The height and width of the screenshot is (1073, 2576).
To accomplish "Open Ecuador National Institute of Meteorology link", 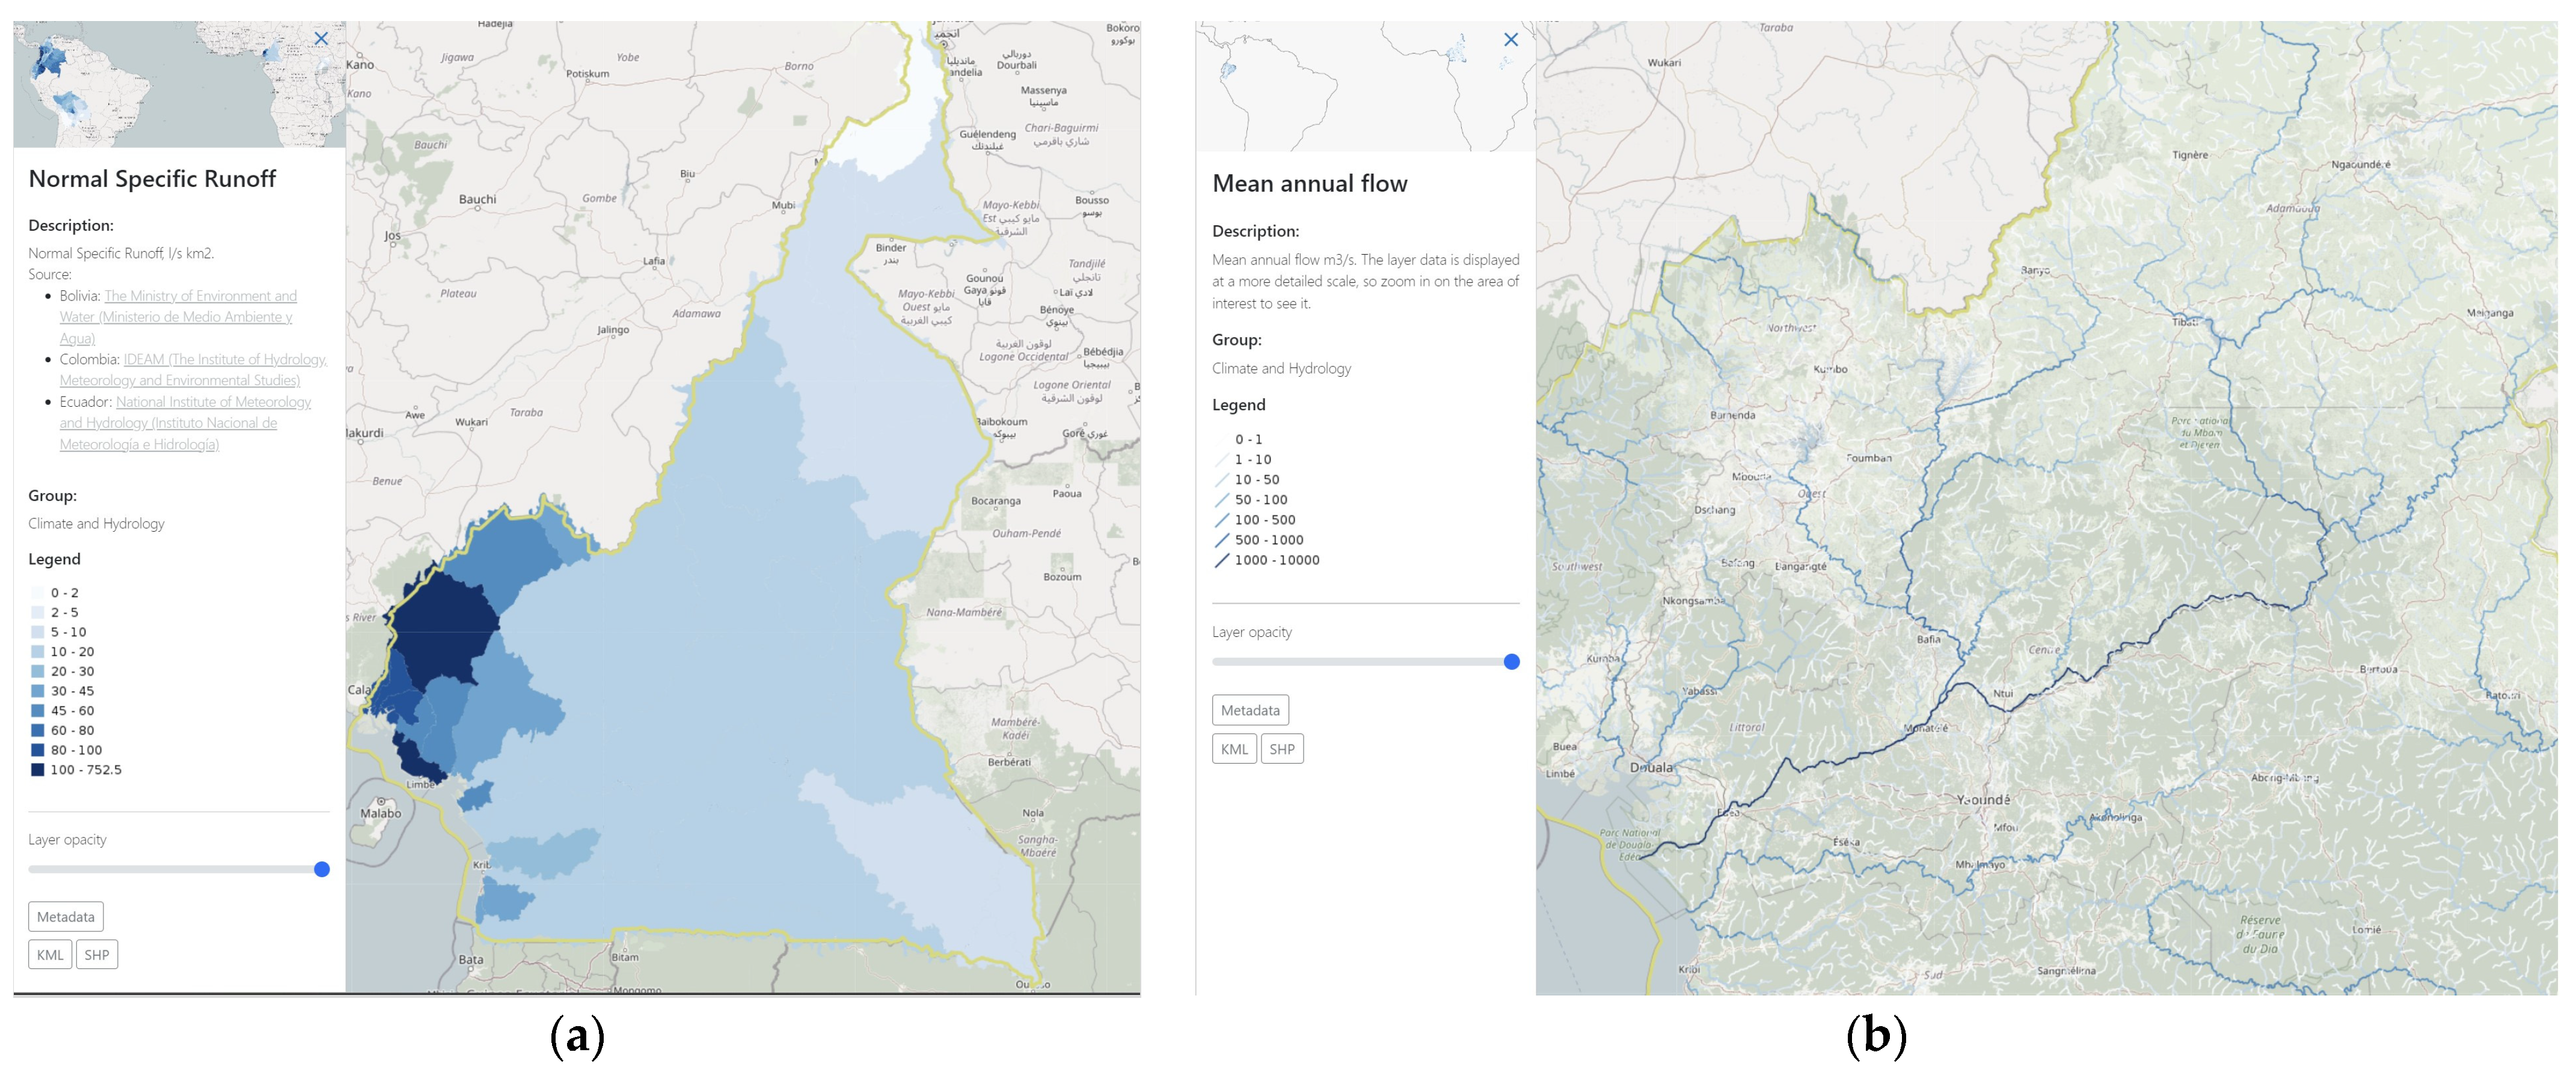I will tap(213, 403).
